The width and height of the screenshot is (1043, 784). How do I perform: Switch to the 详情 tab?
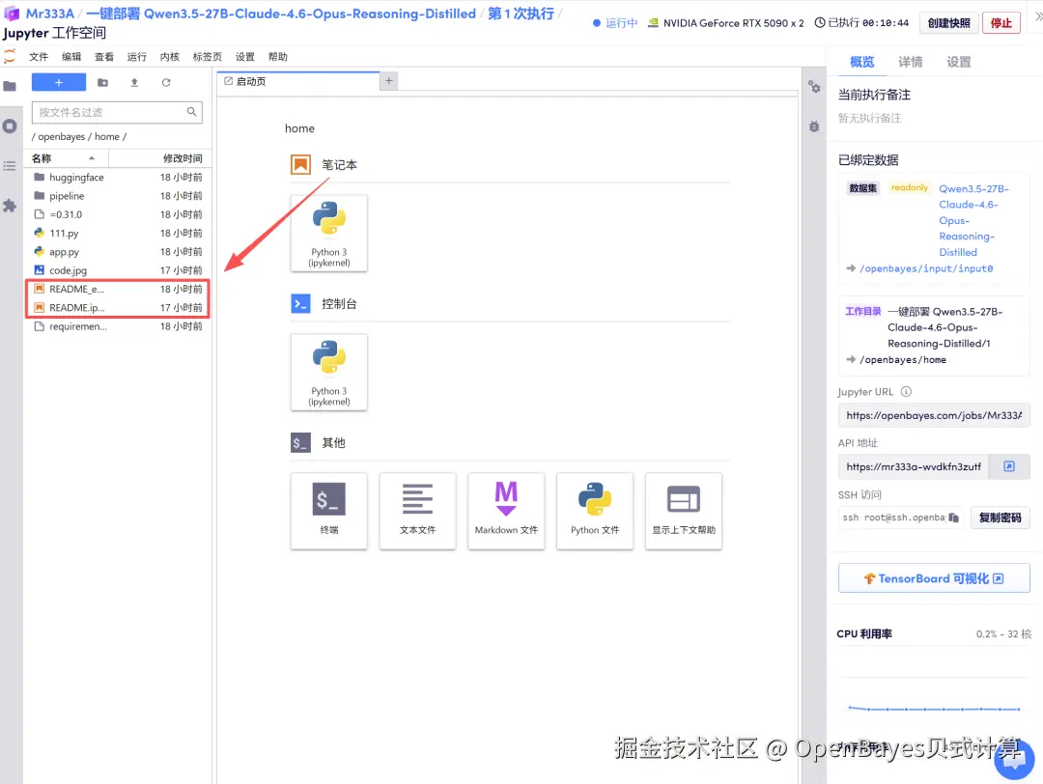(x=911, y=62)
